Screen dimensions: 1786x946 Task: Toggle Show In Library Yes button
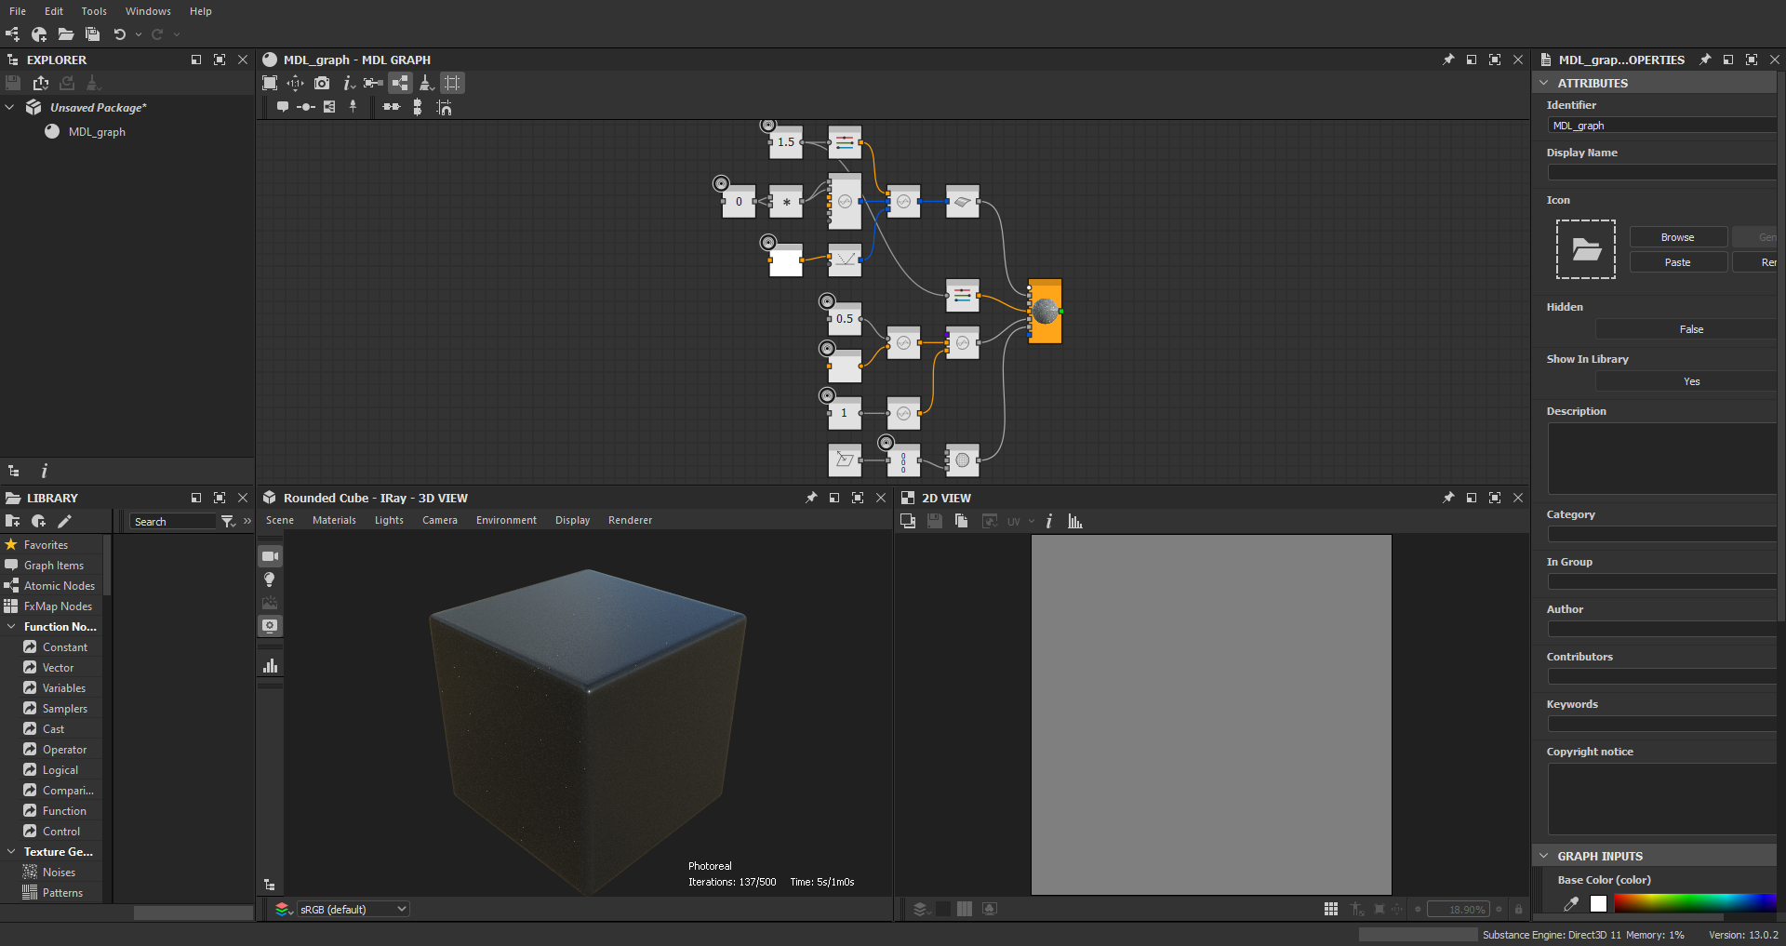[x=1690, y=381]
